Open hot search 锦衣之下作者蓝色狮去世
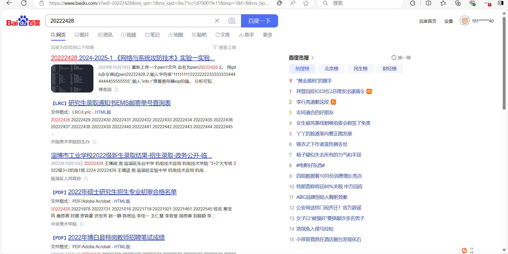The height and width of the screenshot is (254, 508). [322, 144]
